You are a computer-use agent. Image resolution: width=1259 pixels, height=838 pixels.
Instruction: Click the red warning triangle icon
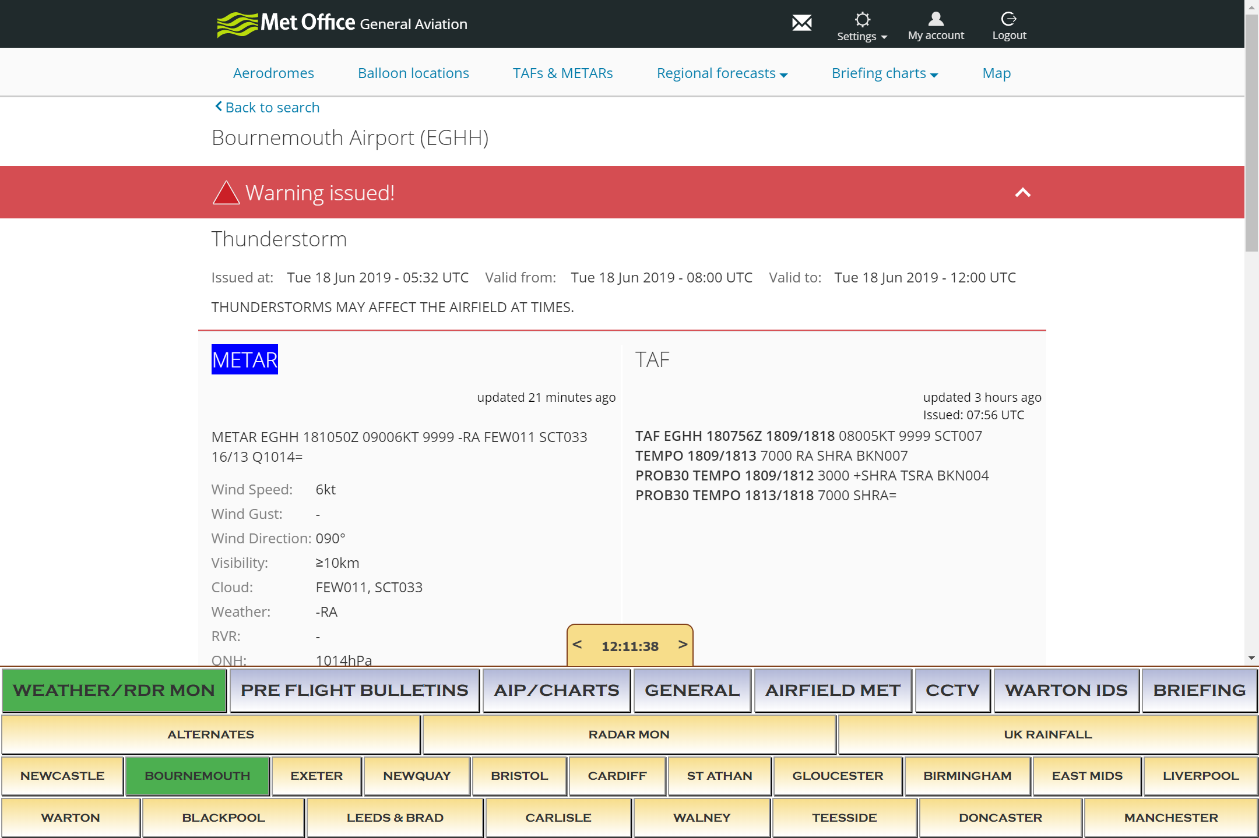tap(226, 193)
